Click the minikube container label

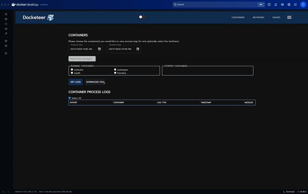point(79,70)
